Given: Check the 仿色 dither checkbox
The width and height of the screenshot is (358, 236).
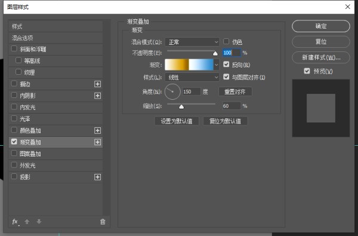Looking at the screenshot, I should click(x=226, y=41).
